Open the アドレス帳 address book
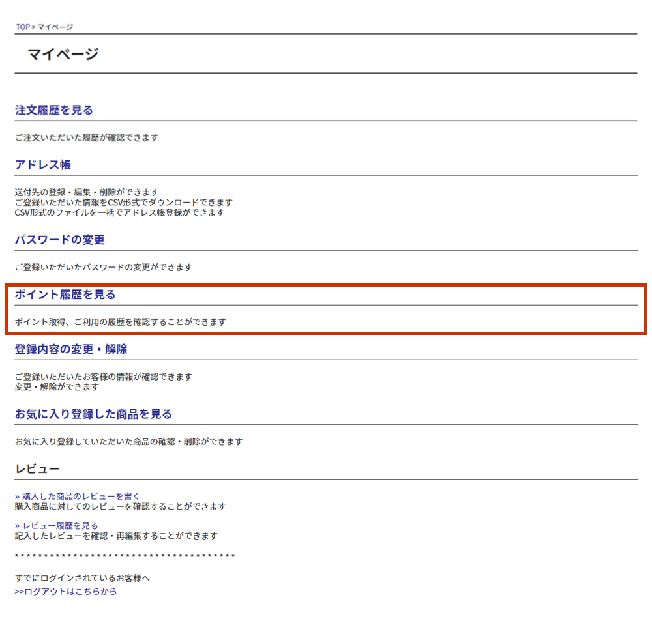 [43, 165]
